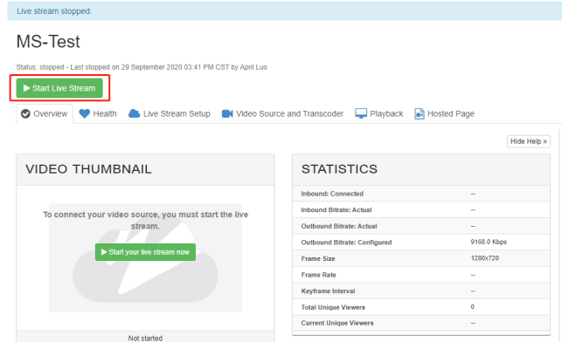
Task: Switch to Live Stream Setup tab
Action: tap(170, 113)
